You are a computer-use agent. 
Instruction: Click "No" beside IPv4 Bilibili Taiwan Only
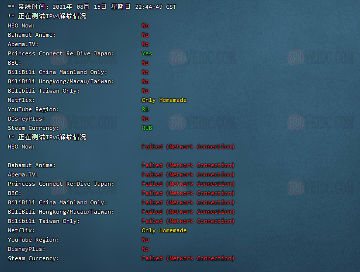(145, 91)
